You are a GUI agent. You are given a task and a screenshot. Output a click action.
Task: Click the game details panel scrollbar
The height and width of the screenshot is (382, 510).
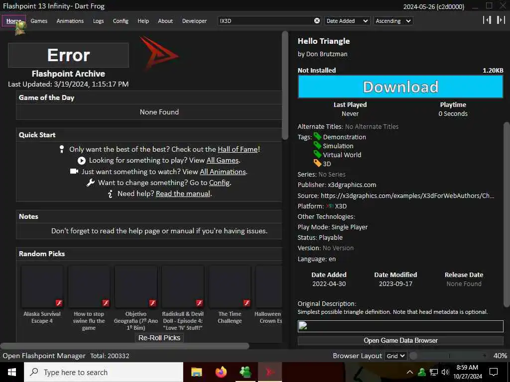point(507,214)
